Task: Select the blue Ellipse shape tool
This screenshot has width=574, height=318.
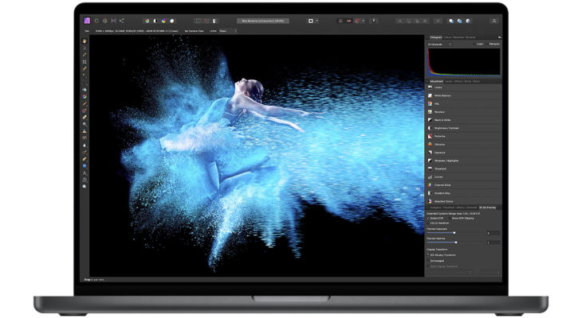Action: pyautogui.click(x=85, y=165)
